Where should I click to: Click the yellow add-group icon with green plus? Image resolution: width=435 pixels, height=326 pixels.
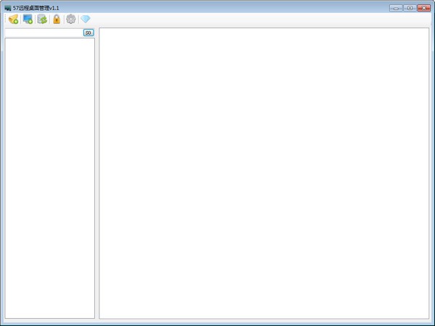[x=13, y=19]
